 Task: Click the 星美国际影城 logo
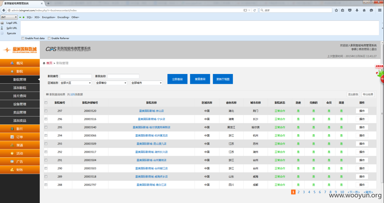coord(20,50)
